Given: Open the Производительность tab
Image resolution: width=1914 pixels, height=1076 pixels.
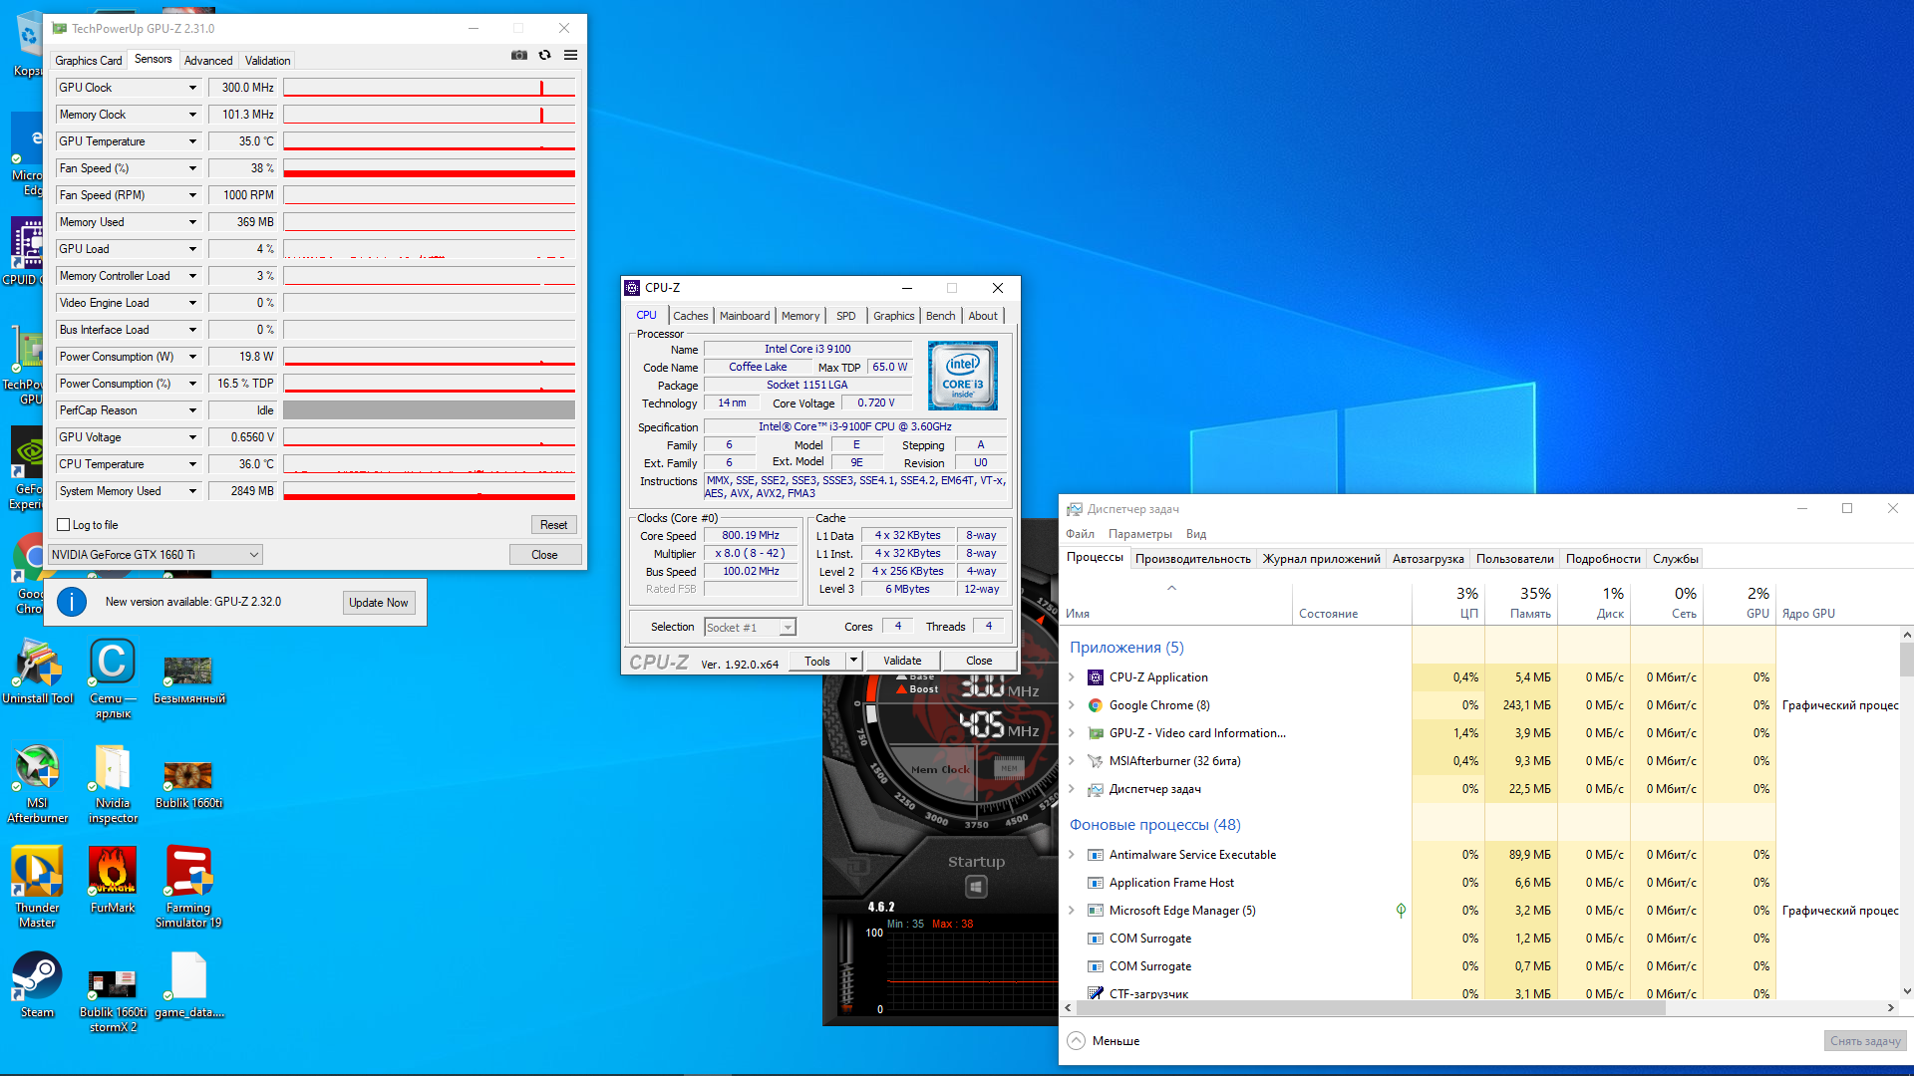Looking at the screenshot, I should (1192, 559).
